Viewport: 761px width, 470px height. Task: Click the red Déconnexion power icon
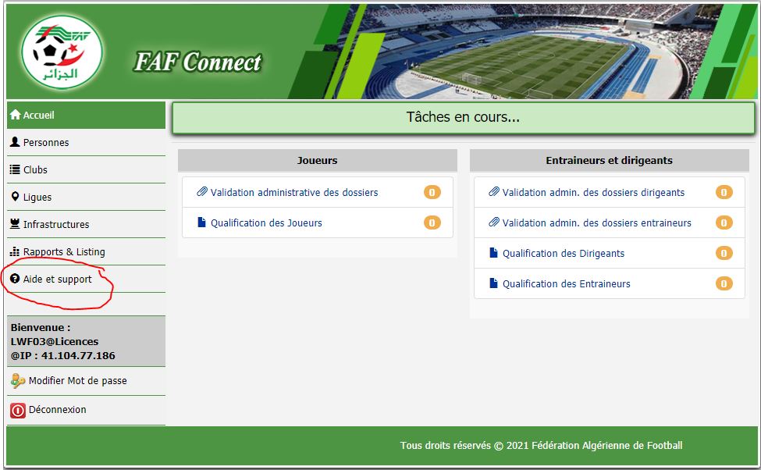[18, 410]
